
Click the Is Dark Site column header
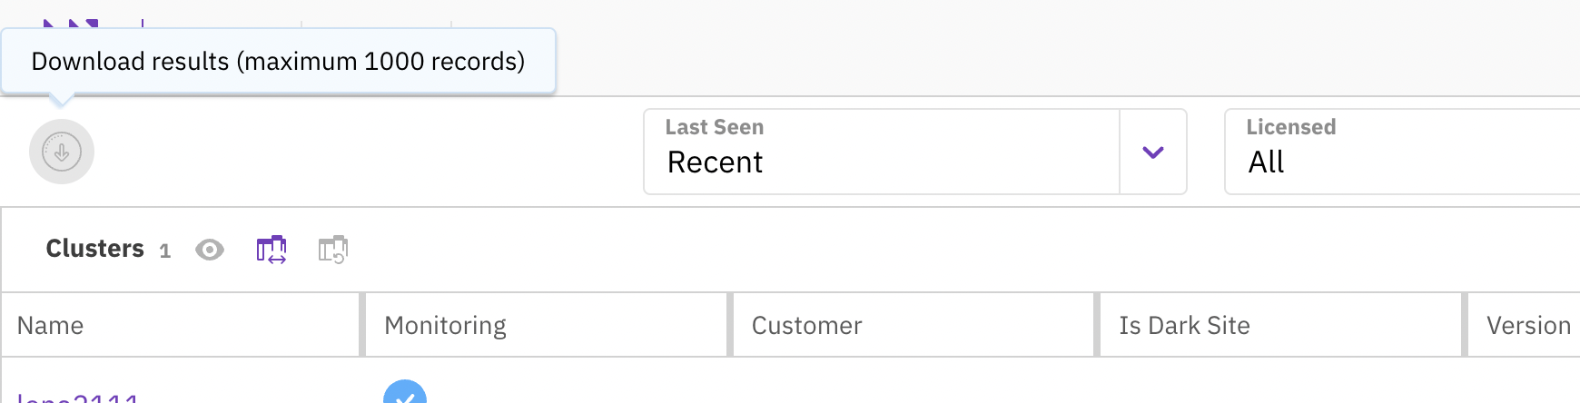tap(1184, 326)
